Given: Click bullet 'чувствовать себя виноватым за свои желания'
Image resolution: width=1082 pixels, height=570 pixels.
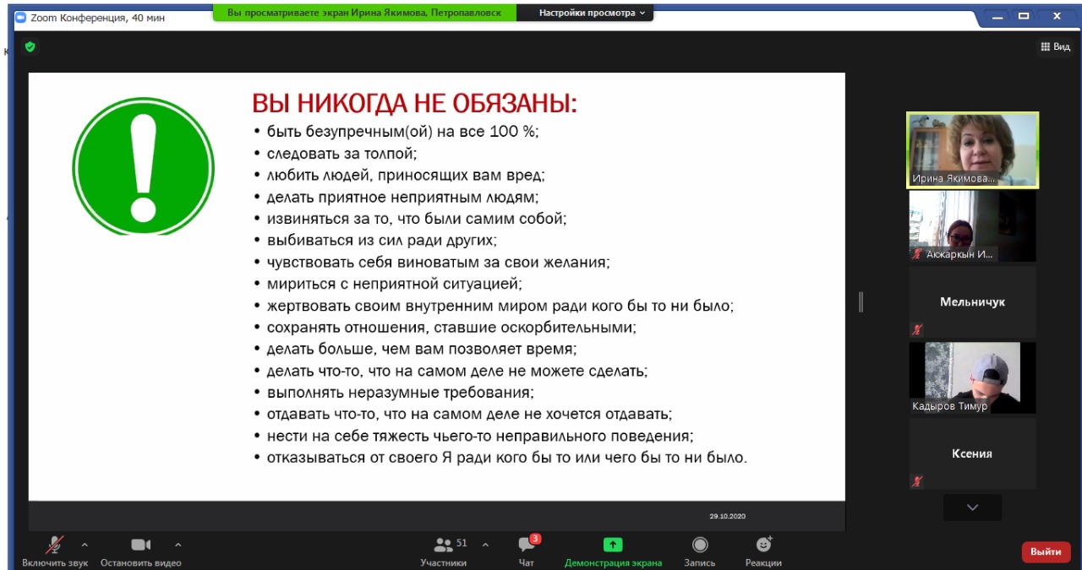Looking at the screenshot, I should point(438,263).
